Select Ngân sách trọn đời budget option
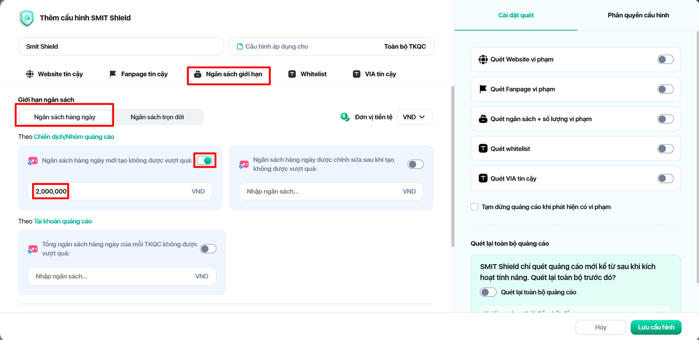This screenshot has height=340, width=699. 157,117
